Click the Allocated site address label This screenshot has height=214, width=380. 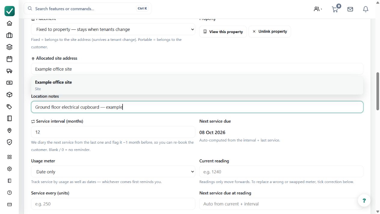point(56,58)
